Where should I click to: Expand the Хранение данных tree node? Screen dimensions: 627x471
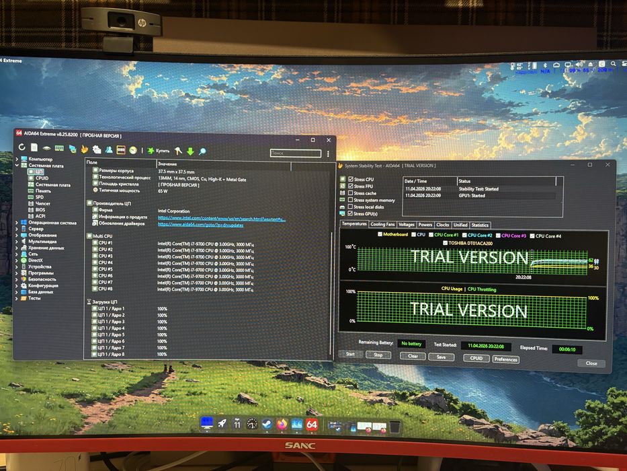[17, 248]
